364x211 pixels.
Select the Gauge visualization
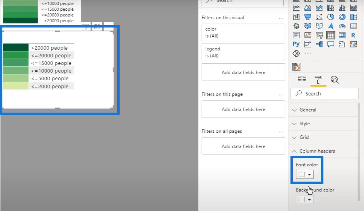pos(342,26)
